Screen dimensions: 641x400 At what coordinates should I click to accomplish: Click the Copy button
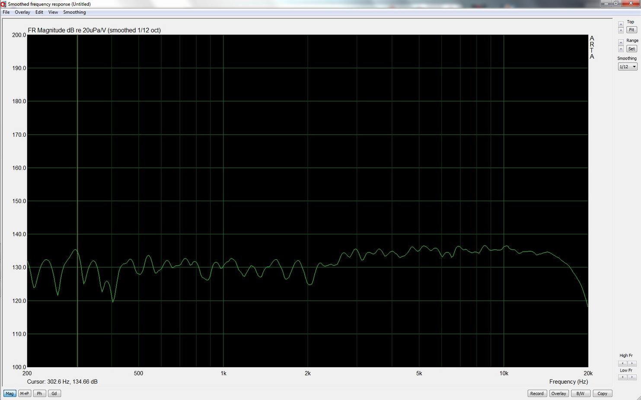click(603, 394)
